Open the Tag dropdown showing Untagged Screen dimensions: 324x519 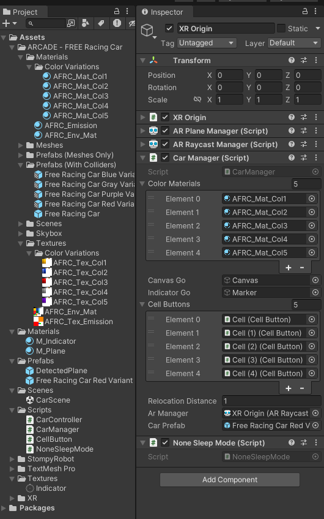207,43
